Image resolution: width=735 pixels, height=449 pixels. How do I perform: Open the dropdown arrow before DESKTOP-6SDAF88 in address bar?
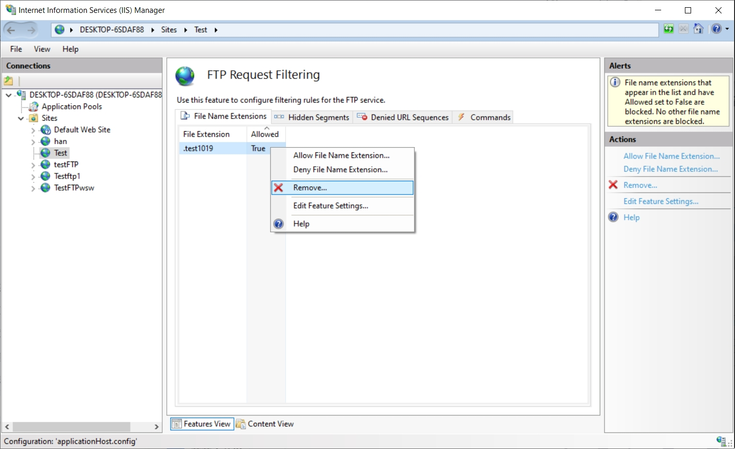click(71, 30)
